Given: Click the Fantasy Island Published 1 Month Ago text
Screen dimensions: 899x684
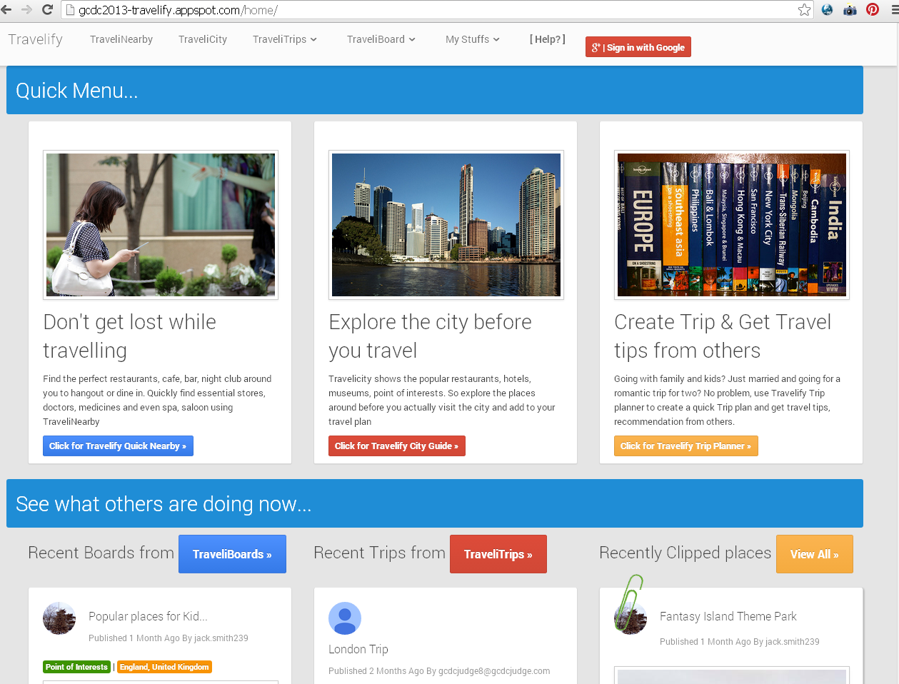Looking at the screenshot, I should pyautogui.click(x=740, y=642).
